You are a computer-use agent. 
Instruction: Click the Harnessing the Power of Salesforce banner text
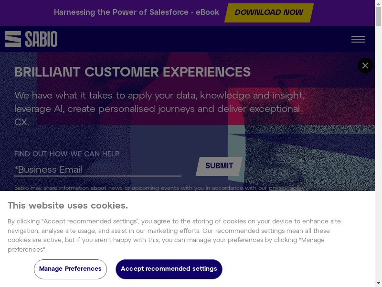coord(136,12)
